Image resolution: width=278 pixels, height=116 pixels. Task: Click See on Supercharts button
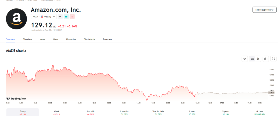(x=264, y=10)
